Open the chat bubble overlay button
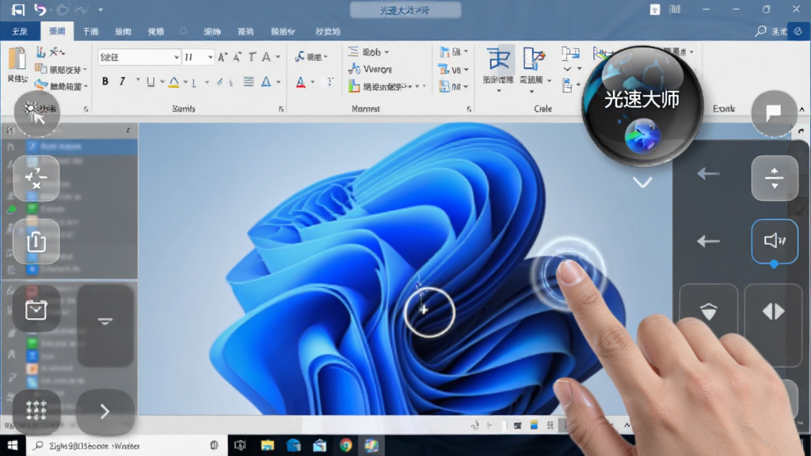This screenshot has width=811, height=456. tap(774, 113)
